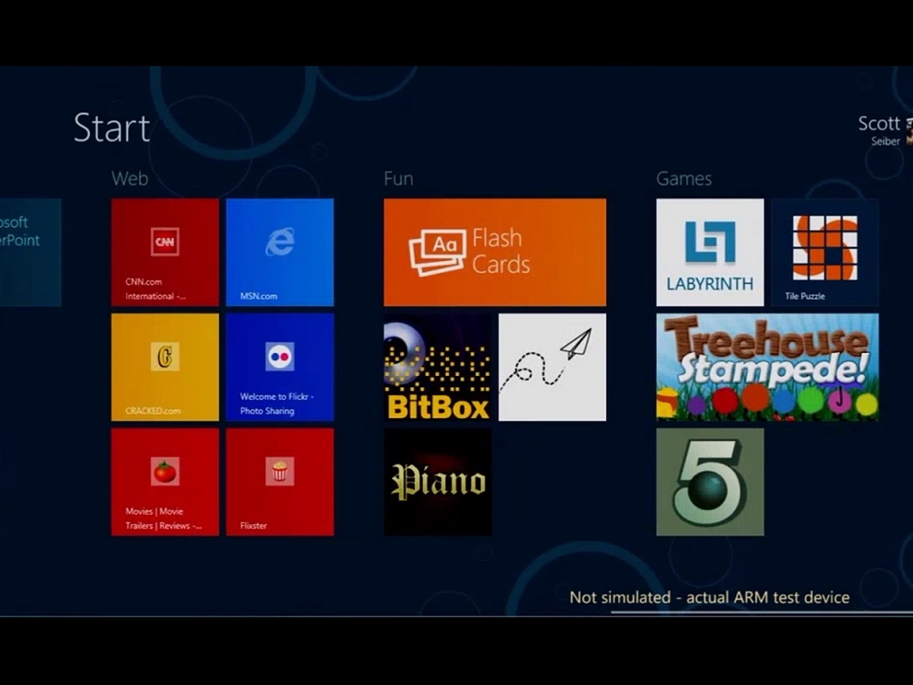The height and width of the screenshot is (685, 913).
Task: Click the Start title text
Action: pos(112,127)
